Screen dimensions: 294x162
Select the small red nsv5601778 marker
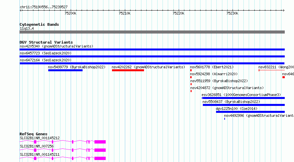click(191, 70)
